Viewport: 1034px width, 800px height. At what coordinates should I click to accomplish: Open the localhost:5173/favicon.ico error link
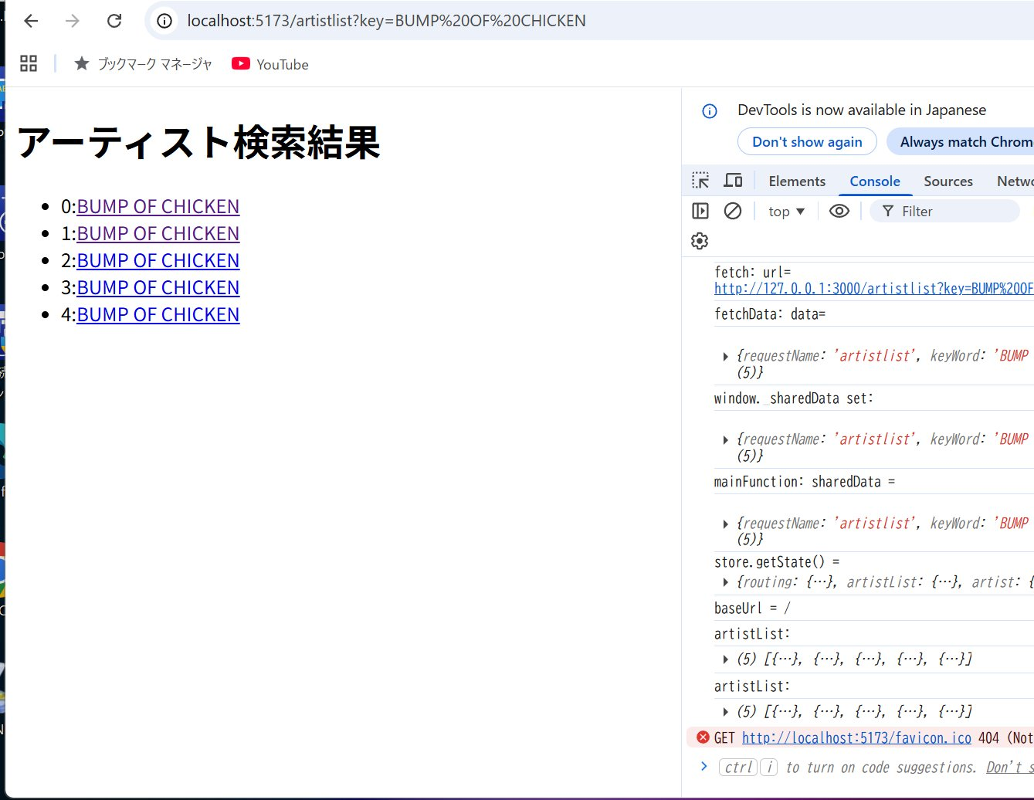click(856, 737)
